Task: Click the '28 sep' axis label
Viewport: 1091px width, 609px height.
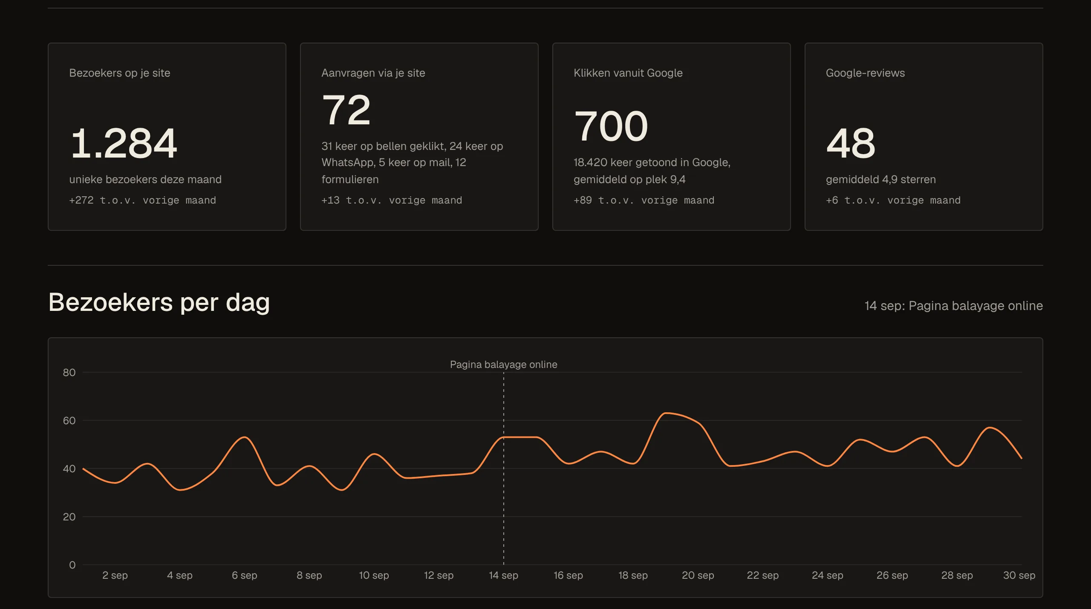Action: pos(957,575)
